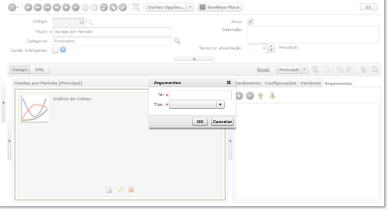Open the Variáveis tab
This screenshot has height=209, width=387.
tap(310, 83)
